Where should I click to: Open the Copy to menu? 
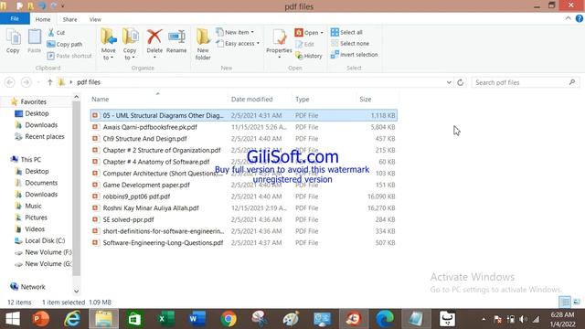click(x=130, y=44)
